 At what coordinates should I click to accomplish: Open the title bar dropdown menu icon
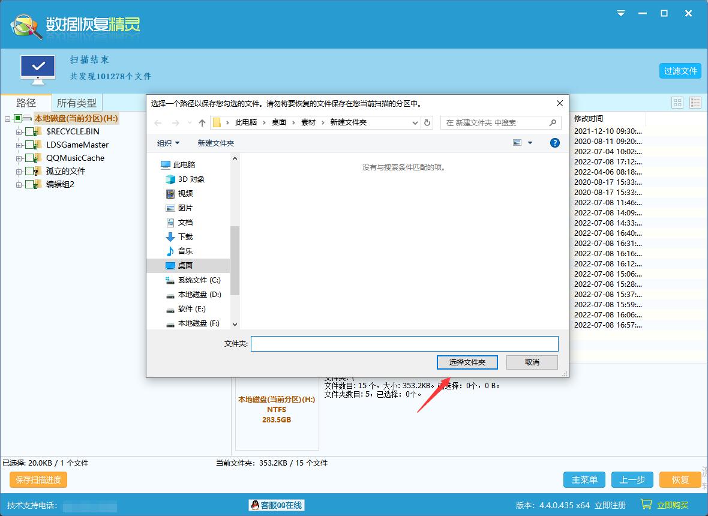622,14
